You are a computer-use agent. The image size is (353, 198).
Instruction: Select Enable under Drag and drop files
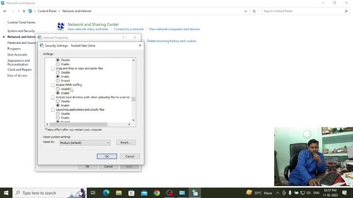click(x=58, y=76)
